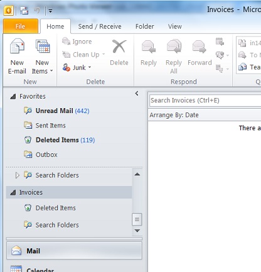Open Deleted Items (119) in Favorites

(x=65, y=140)
